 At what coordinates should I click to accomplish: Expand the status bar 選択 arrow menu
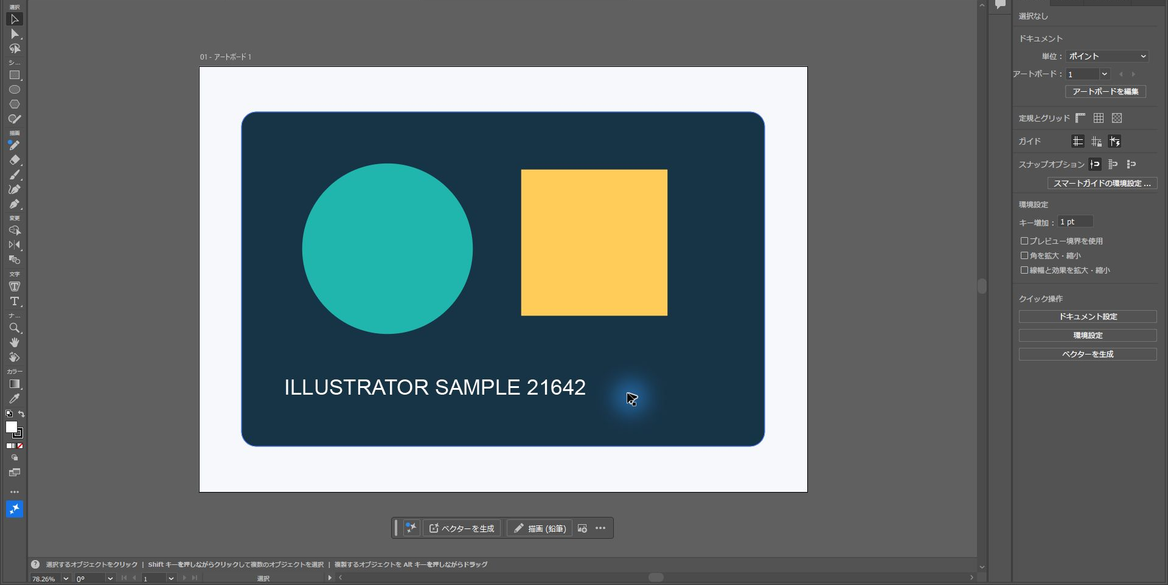point(330,578)
